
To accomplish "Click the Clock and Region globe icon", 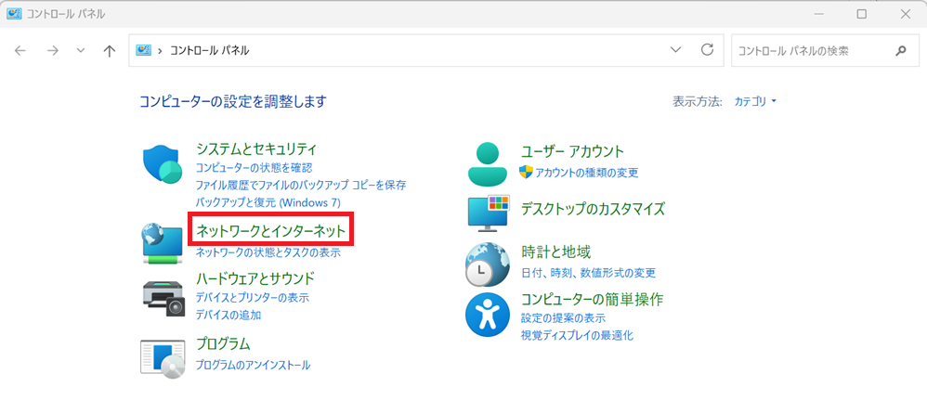I will [488, 264].
